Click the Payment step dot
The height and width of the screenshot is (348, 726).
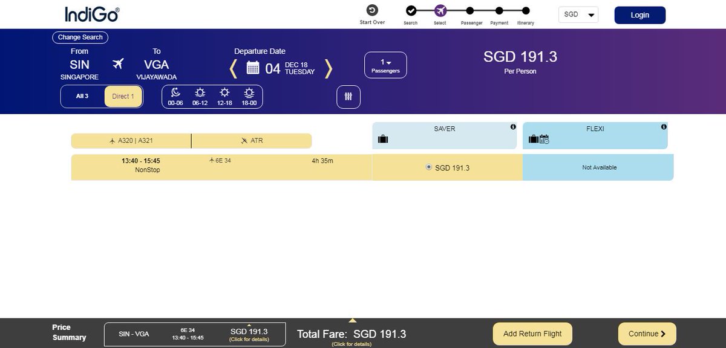tap(499, 10)
